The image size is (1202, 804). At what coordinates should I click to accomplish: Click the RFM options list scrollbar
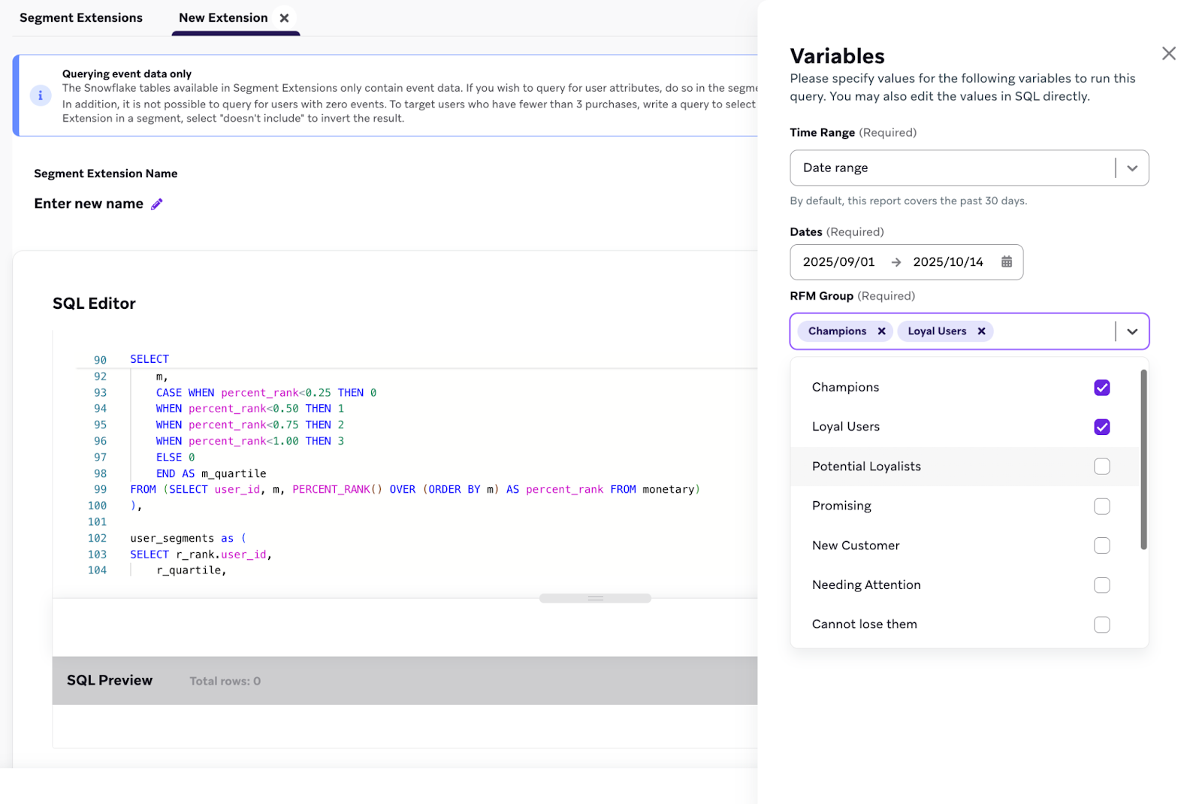click(x=1143, y=460)
